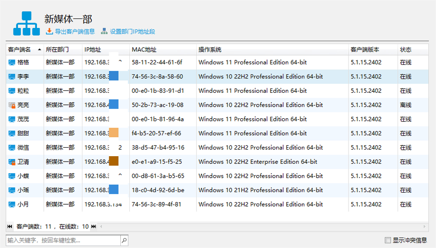Sort by 客户端名 using the sort arrow
This screenshot has width=436, height=248.
(39, 49)
